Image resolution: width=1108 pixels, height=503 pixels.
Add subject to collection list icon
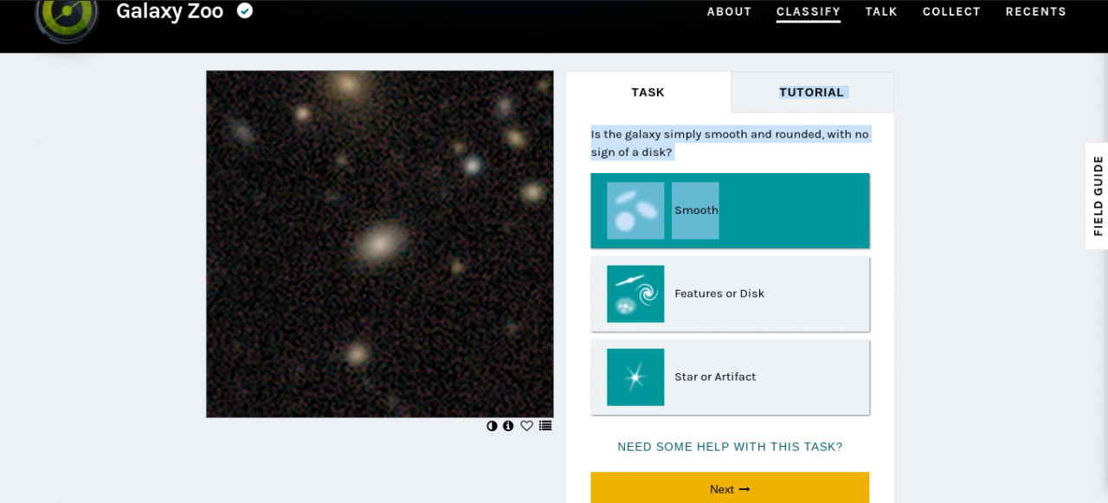545,426
